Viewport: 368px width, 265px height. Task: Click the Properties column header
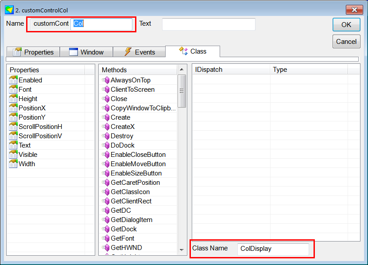(46, 70)
